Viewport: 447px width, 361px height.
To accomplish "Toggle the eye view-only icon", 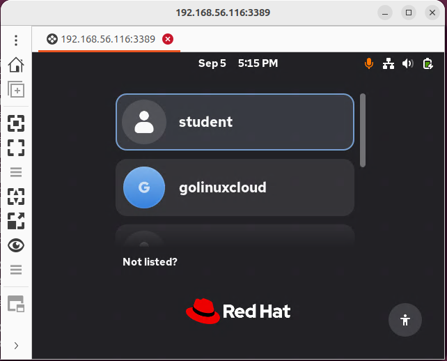I will [16, 245].
